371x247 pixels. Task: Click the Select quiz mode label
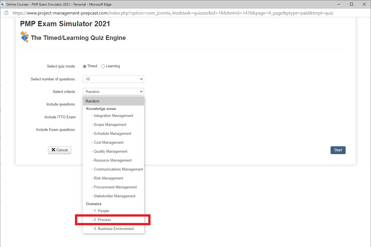tap(61, 66)
